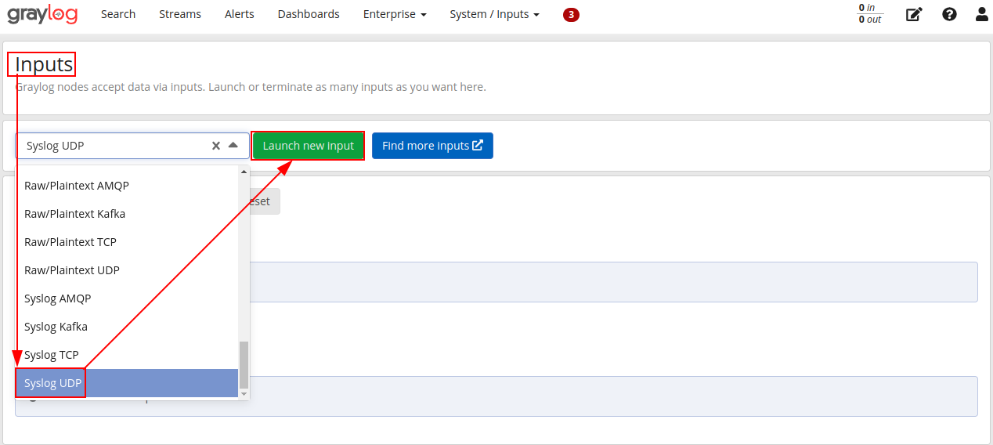Choose Raw/Plaintext TCP input type
Viewport: 993px width, 445px height.
tap(127, 242)
